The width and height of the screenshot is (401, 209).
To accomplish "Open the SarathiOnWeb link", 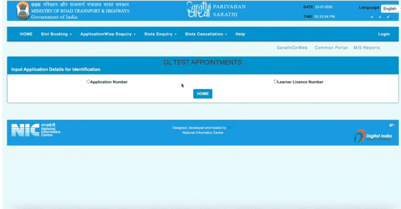I will (x=292, y=48).
